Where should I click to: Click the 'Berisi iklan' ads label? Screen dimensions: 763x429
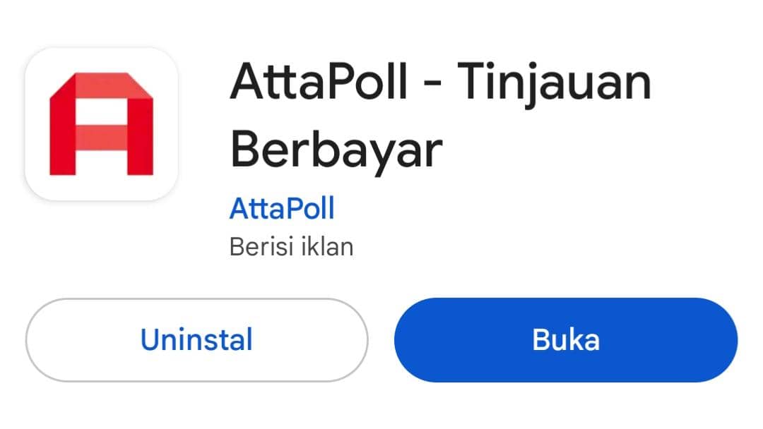(x=292, y=247)
